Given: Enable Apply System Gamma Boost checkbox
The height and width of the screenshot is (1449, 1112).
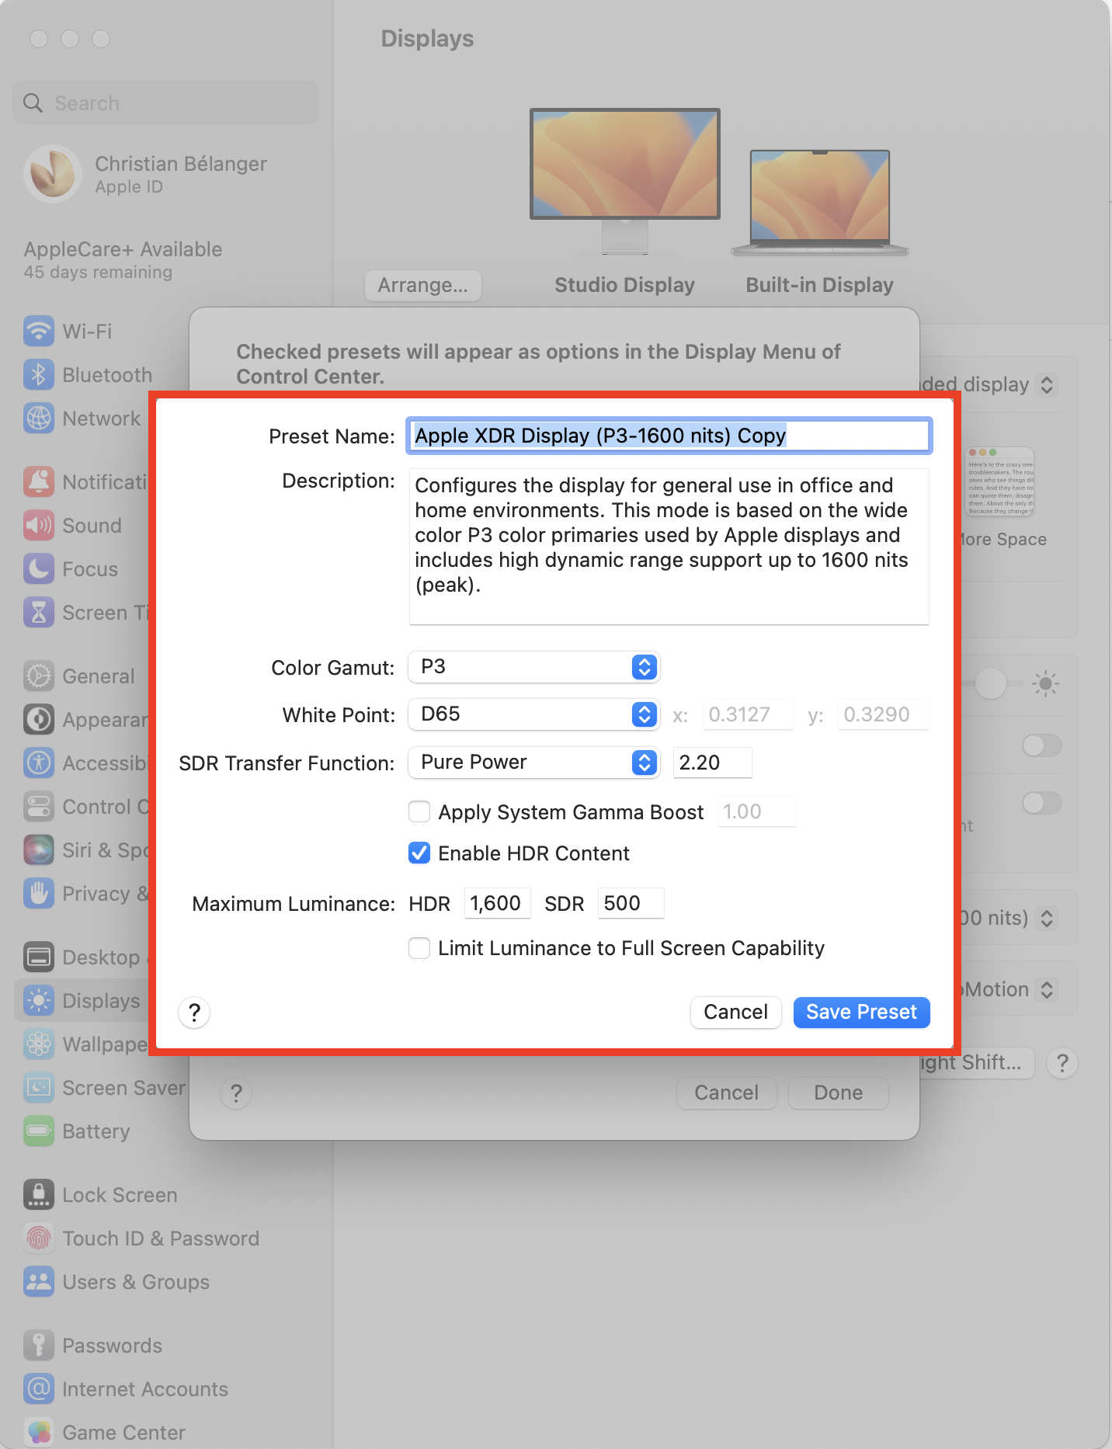Looking at the screenshot, I should tap(419, 811).
